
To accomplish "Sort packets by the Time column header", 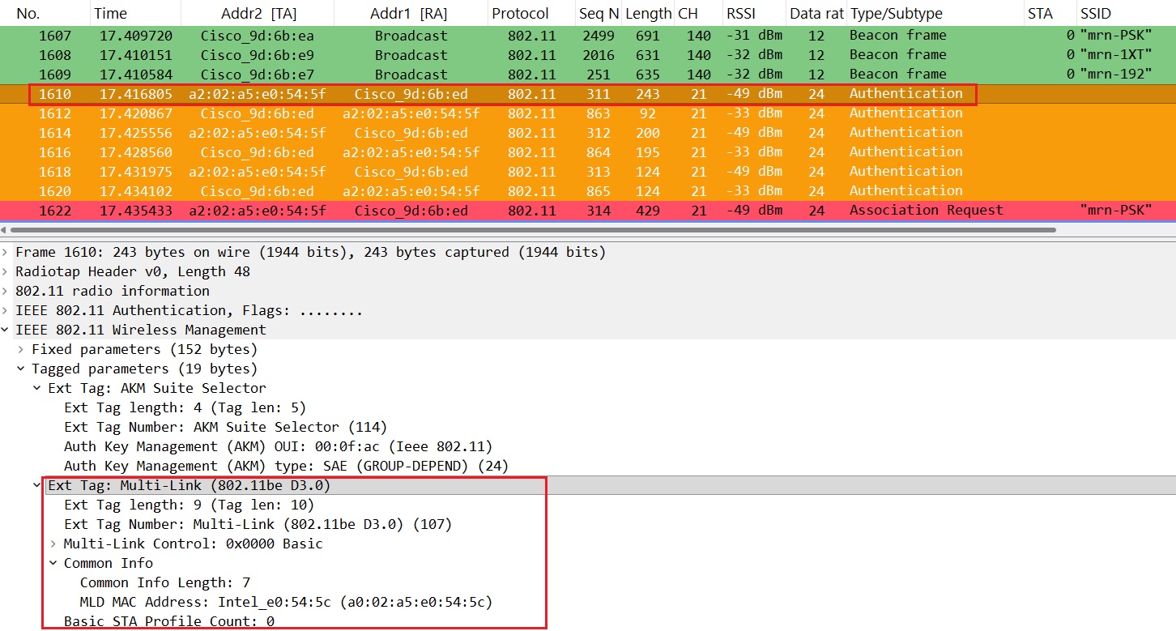I will pos(110,14).
